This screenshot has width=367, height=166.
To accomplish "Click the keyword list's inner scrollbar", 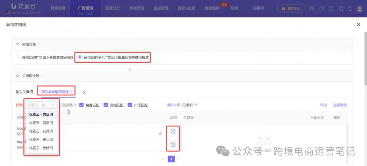I will pos(181,138).
